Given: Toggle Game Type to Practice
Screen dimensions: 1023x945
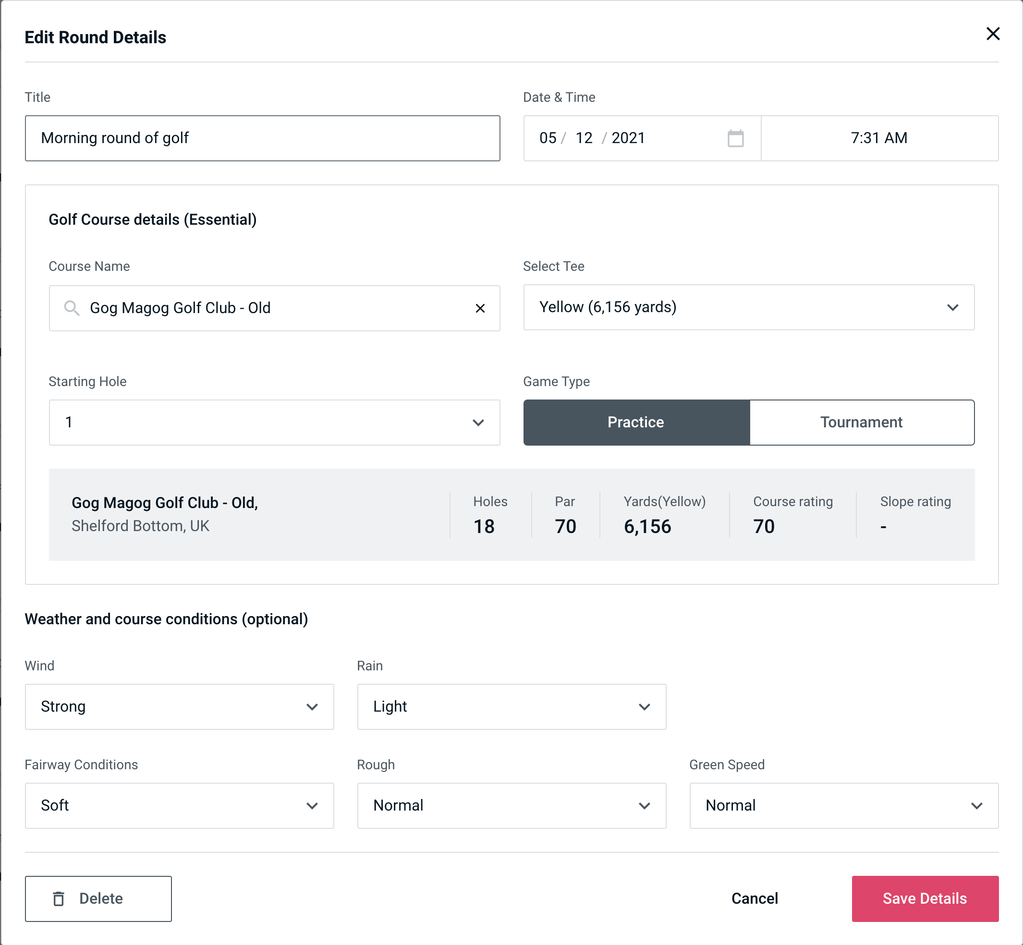Looking at the screenshot, I should (x=636, y=422).
